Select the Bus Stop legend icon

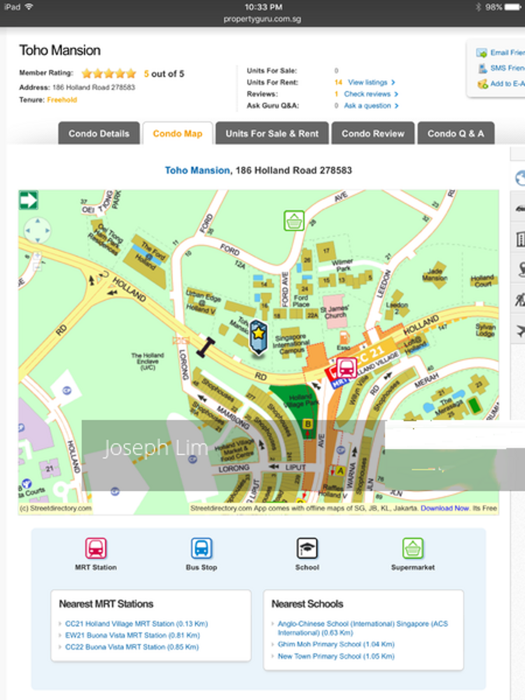(x=201, y=549)
